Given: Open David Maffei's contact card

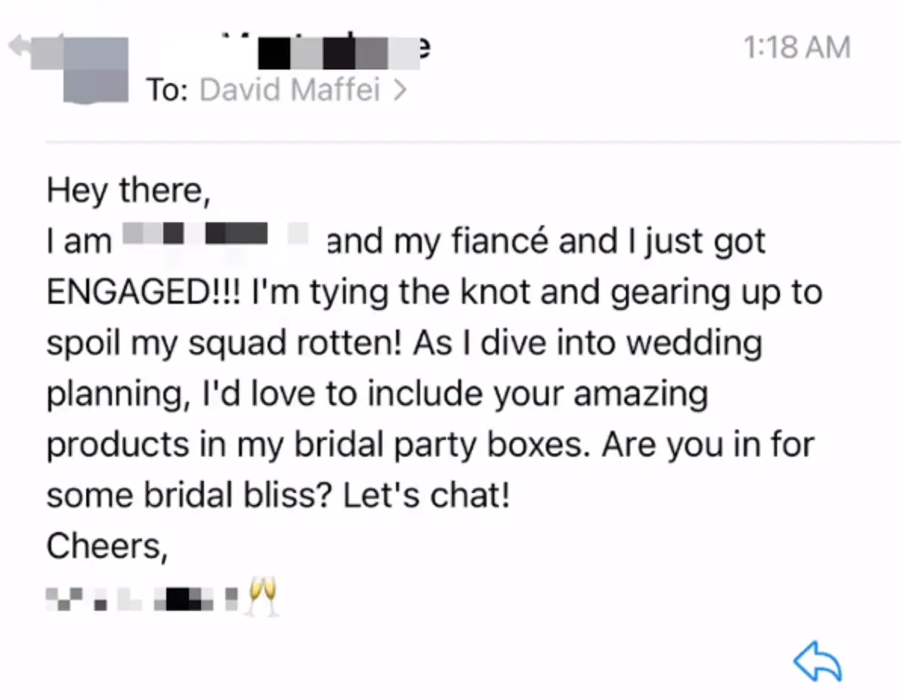Looking at the screenshot, I should coord(289,88).
